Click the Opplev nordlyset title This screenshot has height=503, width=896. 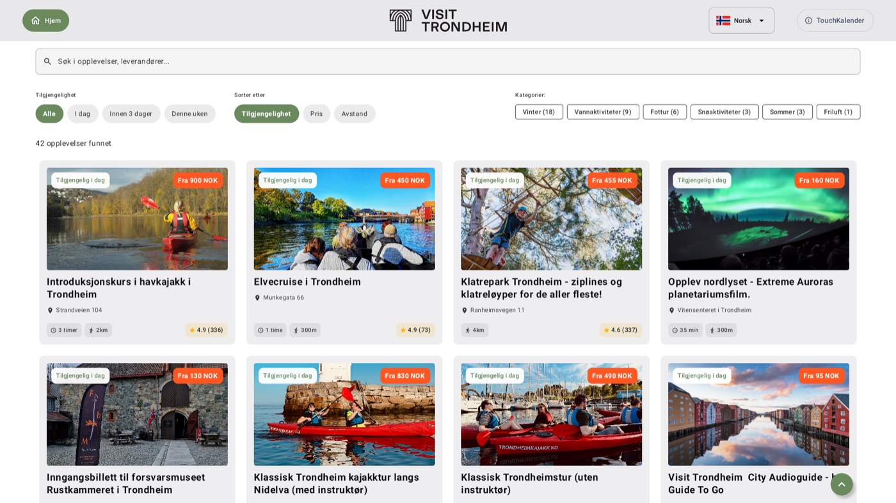click(x=751, y=288)
